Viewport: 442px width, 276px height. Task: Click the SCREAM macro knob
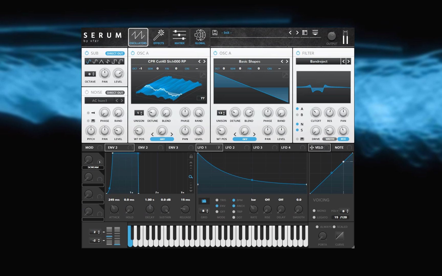(x=89, y=160)
